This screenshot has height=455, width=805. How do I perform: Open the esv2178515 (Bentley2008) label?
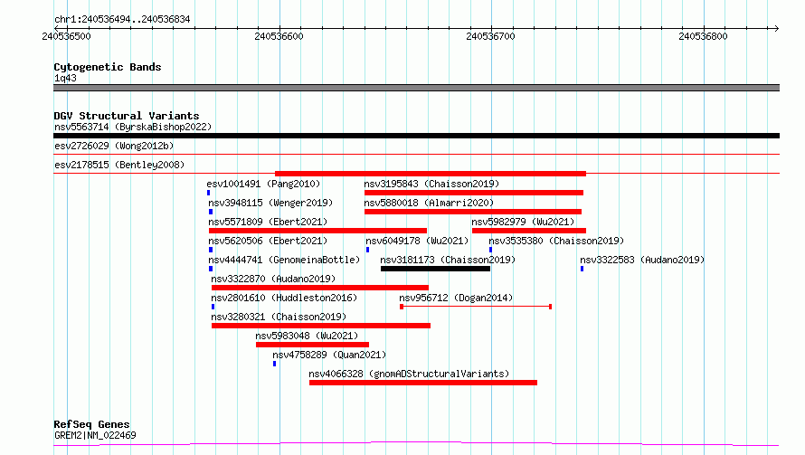119,165
